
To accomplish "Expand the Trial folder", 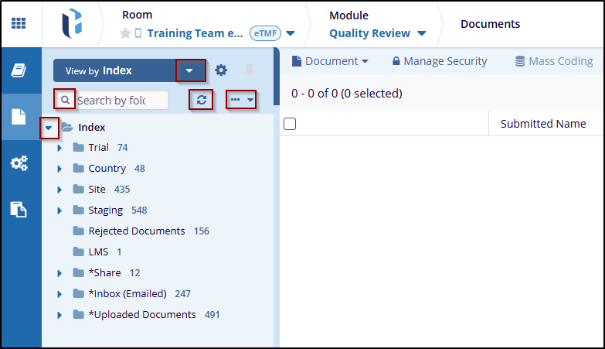I will point(59,148).
